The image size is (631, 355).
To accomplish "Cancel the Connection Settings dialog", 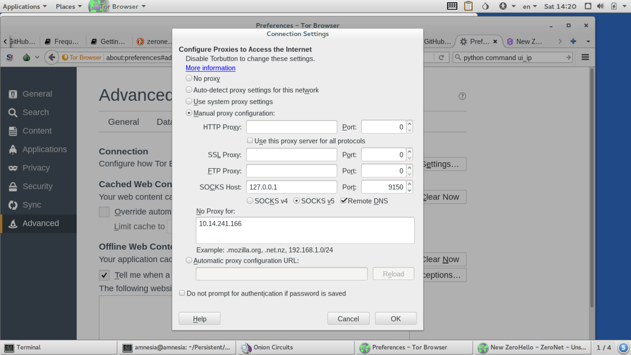I will (348, 319).
